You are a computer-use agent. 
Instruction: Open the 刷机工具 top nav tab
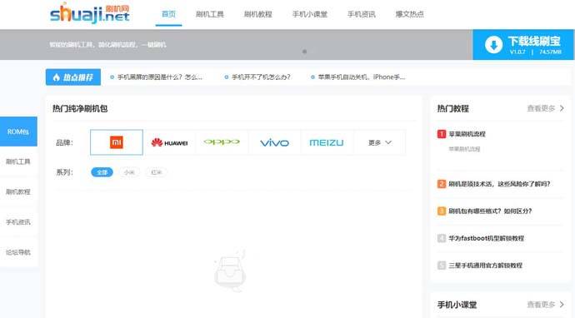pyautogui.click(x=209, y=14)
